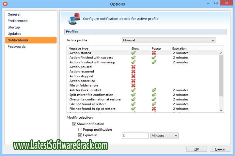Screen dimensions: 235x156
Task: Click the green Show check for Action started
Action: 133,53
